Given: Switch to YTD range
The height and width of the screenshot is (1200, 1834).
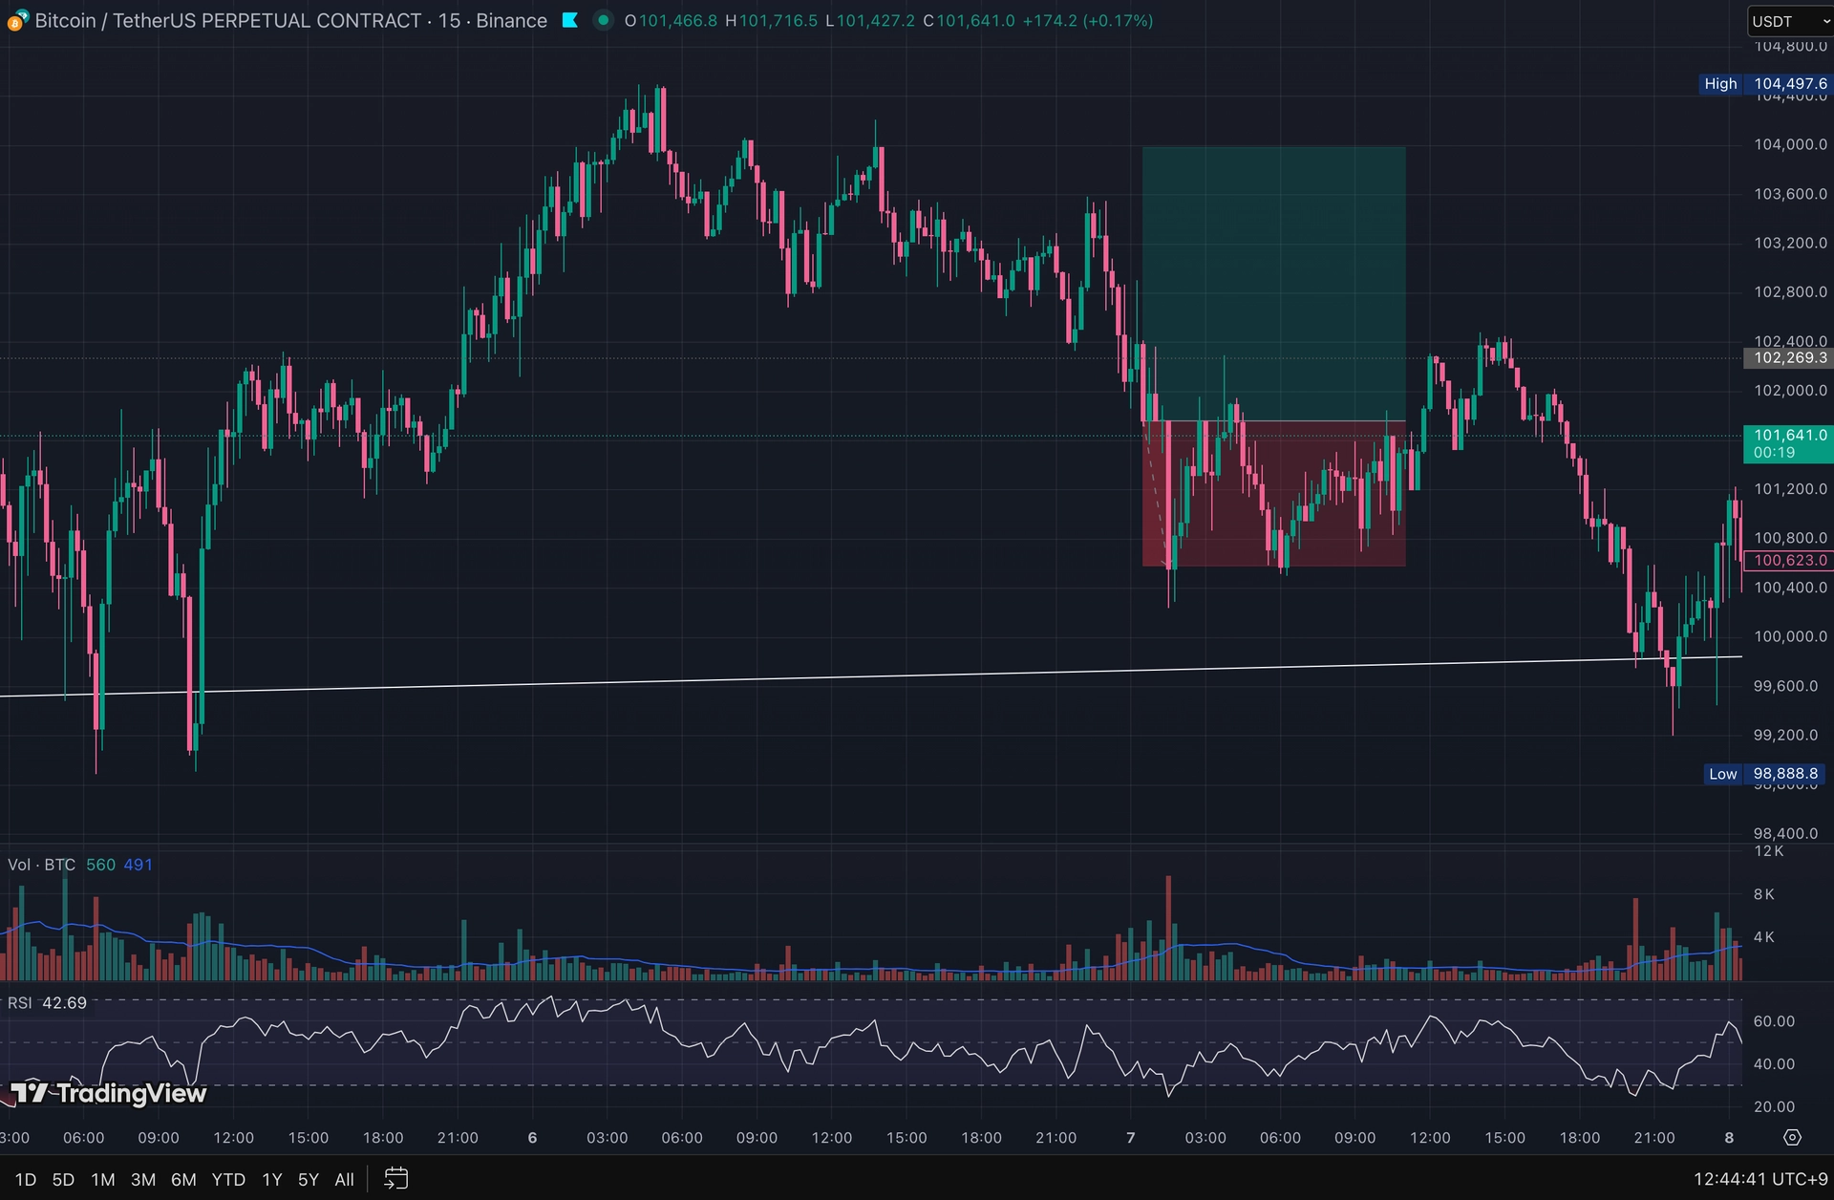Looking at the screenshot, I should point(228,1180).
